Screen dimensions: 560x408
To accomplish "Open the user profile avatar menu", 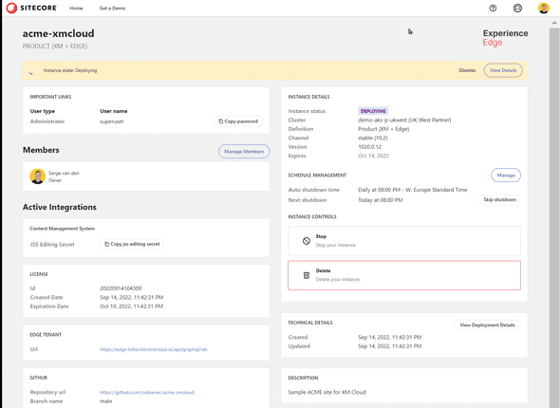I will [544, 8].
